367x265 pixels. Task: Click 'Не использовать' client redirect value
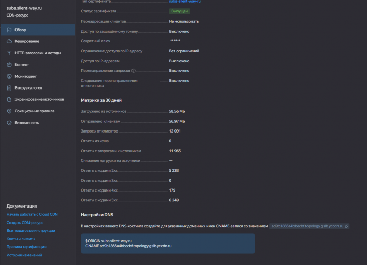184,22
